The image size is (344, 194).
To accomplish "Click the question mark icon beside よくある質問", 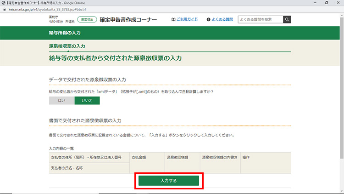I will coord(209,20).
